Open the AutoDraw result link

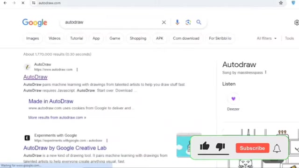click(x=36, y=77)
